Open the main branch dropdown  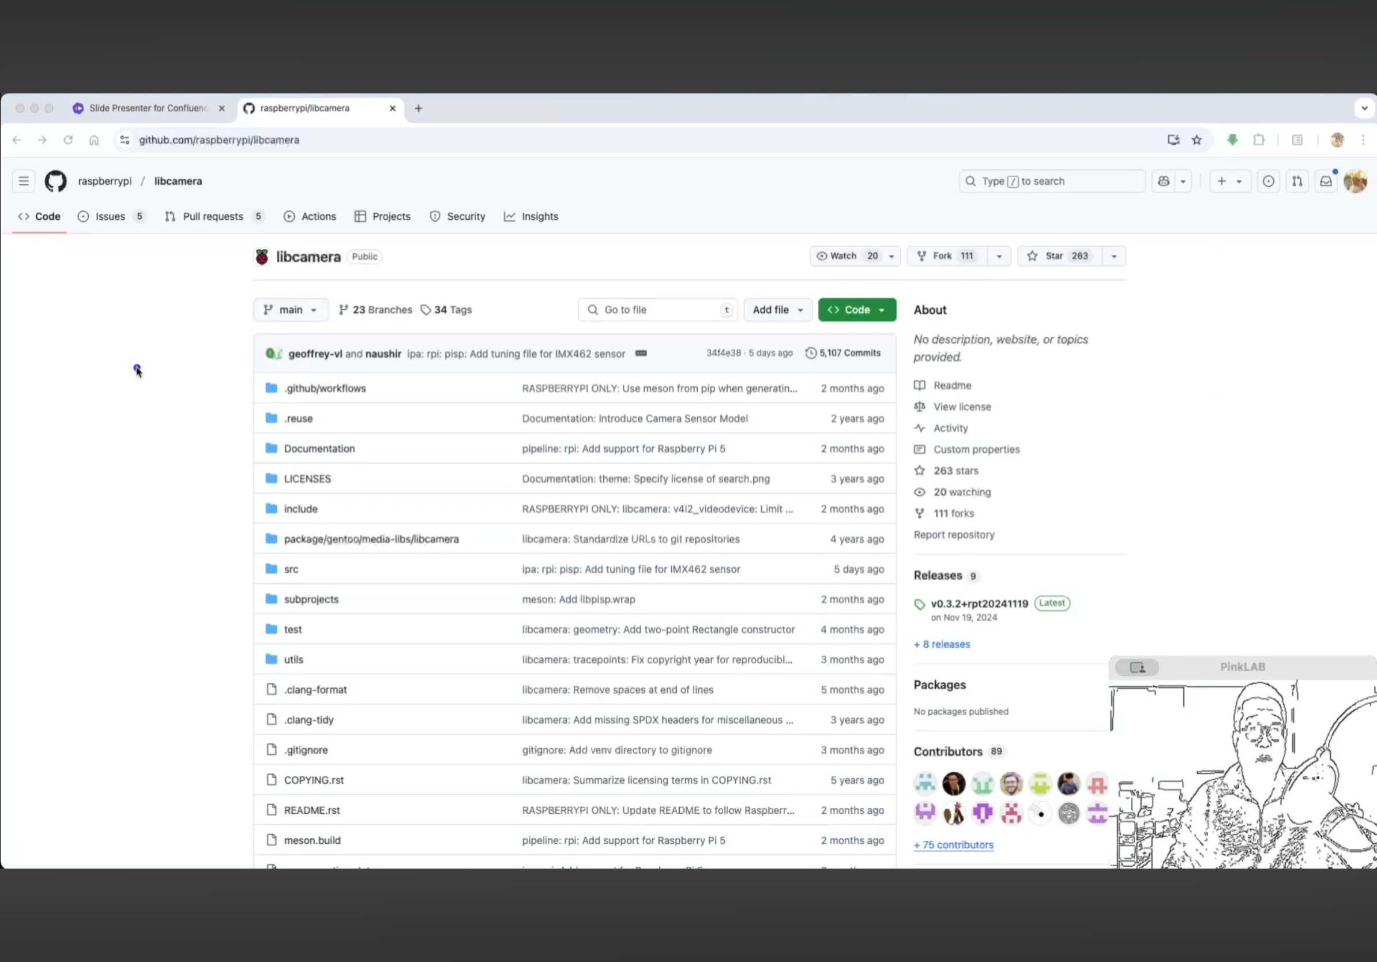point(291,310)
